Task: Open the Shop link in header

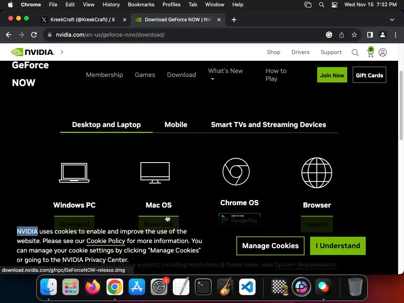Action: [x=273, y=52]
